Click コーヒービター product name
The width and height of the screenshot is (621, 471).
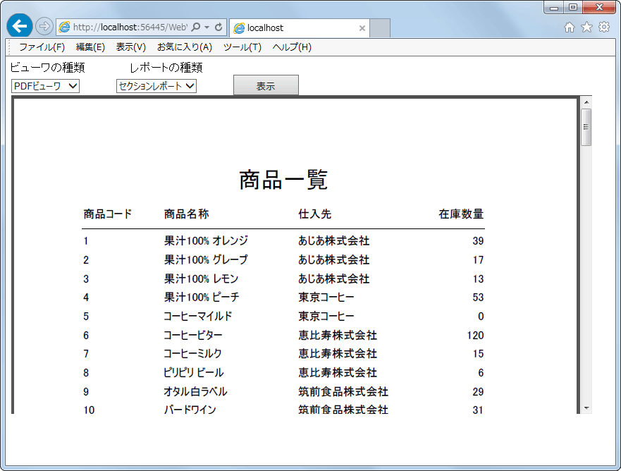coord(193,335)
